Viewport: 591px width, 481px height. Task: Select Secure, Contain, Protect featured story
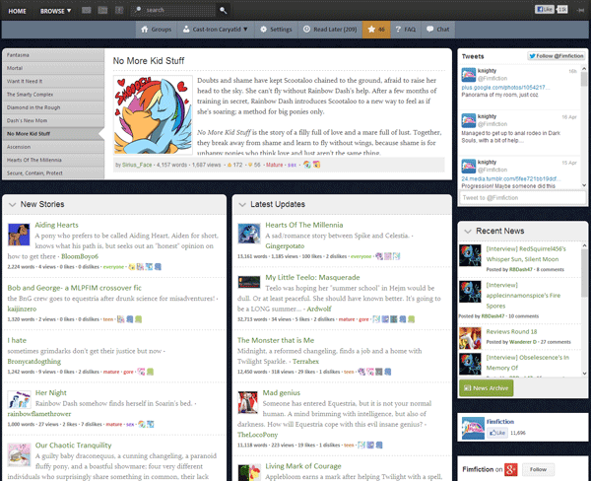[53, 172]
